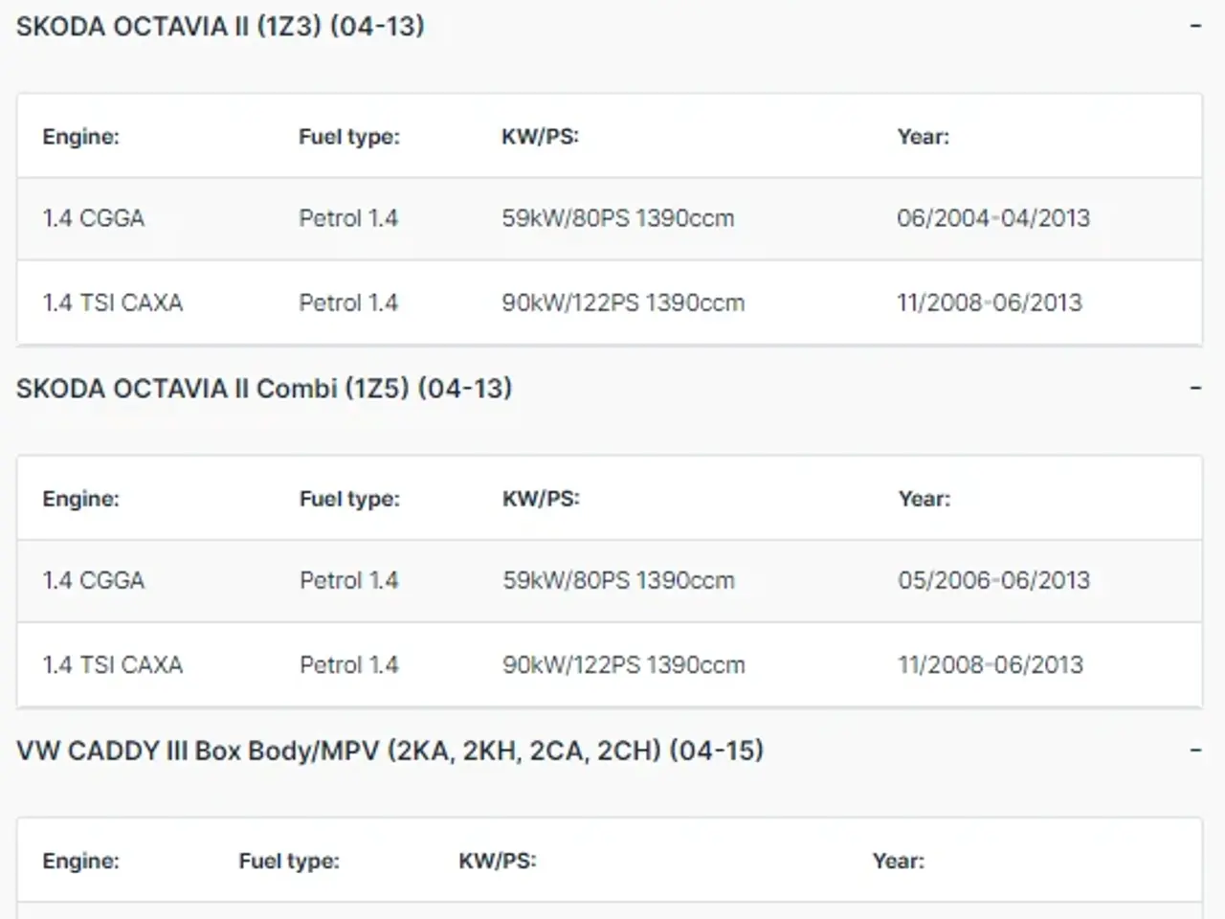
Task: Click the 06/2004-04/2013 year cell
Action: [993, 218]
